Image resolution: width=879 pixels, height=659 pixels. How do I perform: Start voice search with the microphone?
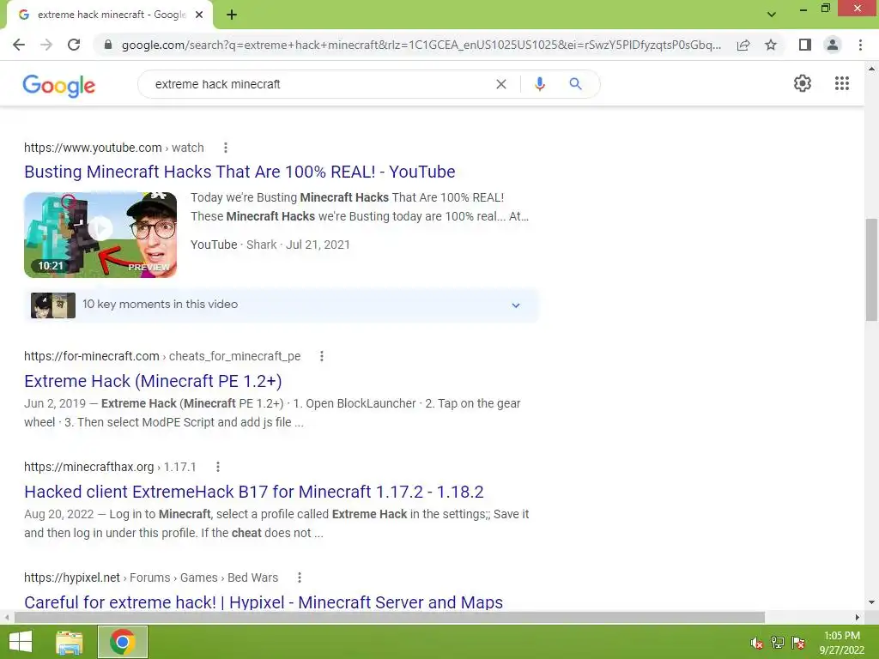[540, 84]
